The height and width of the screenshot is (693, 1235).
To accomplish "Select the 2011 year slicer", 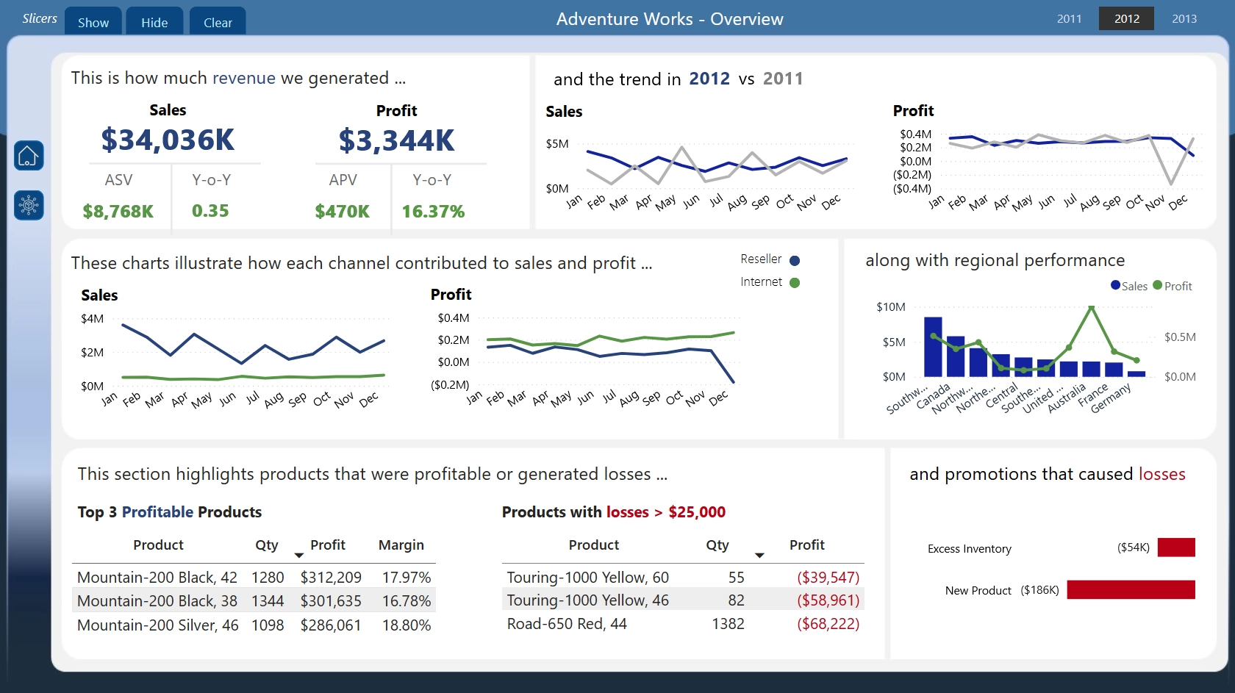I will [x=1069, y=18].
